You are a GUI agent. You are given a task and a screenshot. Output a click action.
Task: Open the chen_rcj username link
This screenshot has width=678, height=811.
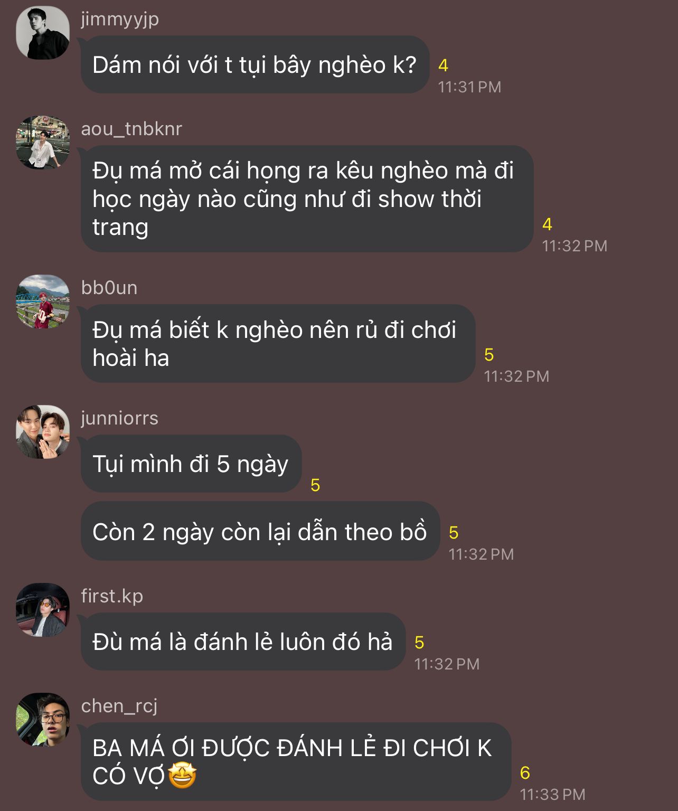(119, 706)
